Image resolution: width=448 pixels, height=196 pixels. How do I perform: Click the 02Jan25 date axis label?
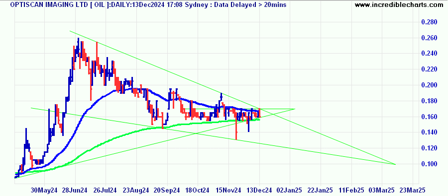tap(290, 190)
